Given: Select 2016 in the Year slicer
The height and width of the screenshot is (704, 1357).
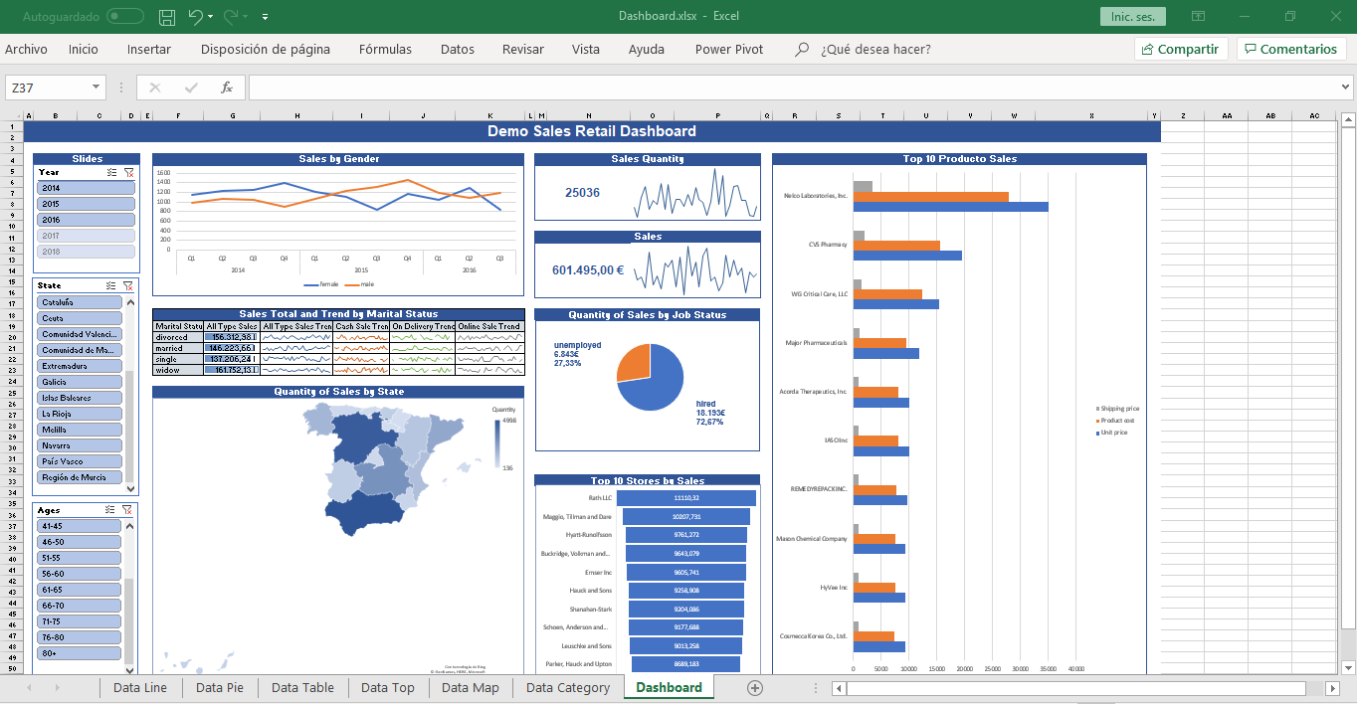Looking at the screenshot, I should pyautogui.click(x=86, y=220).
